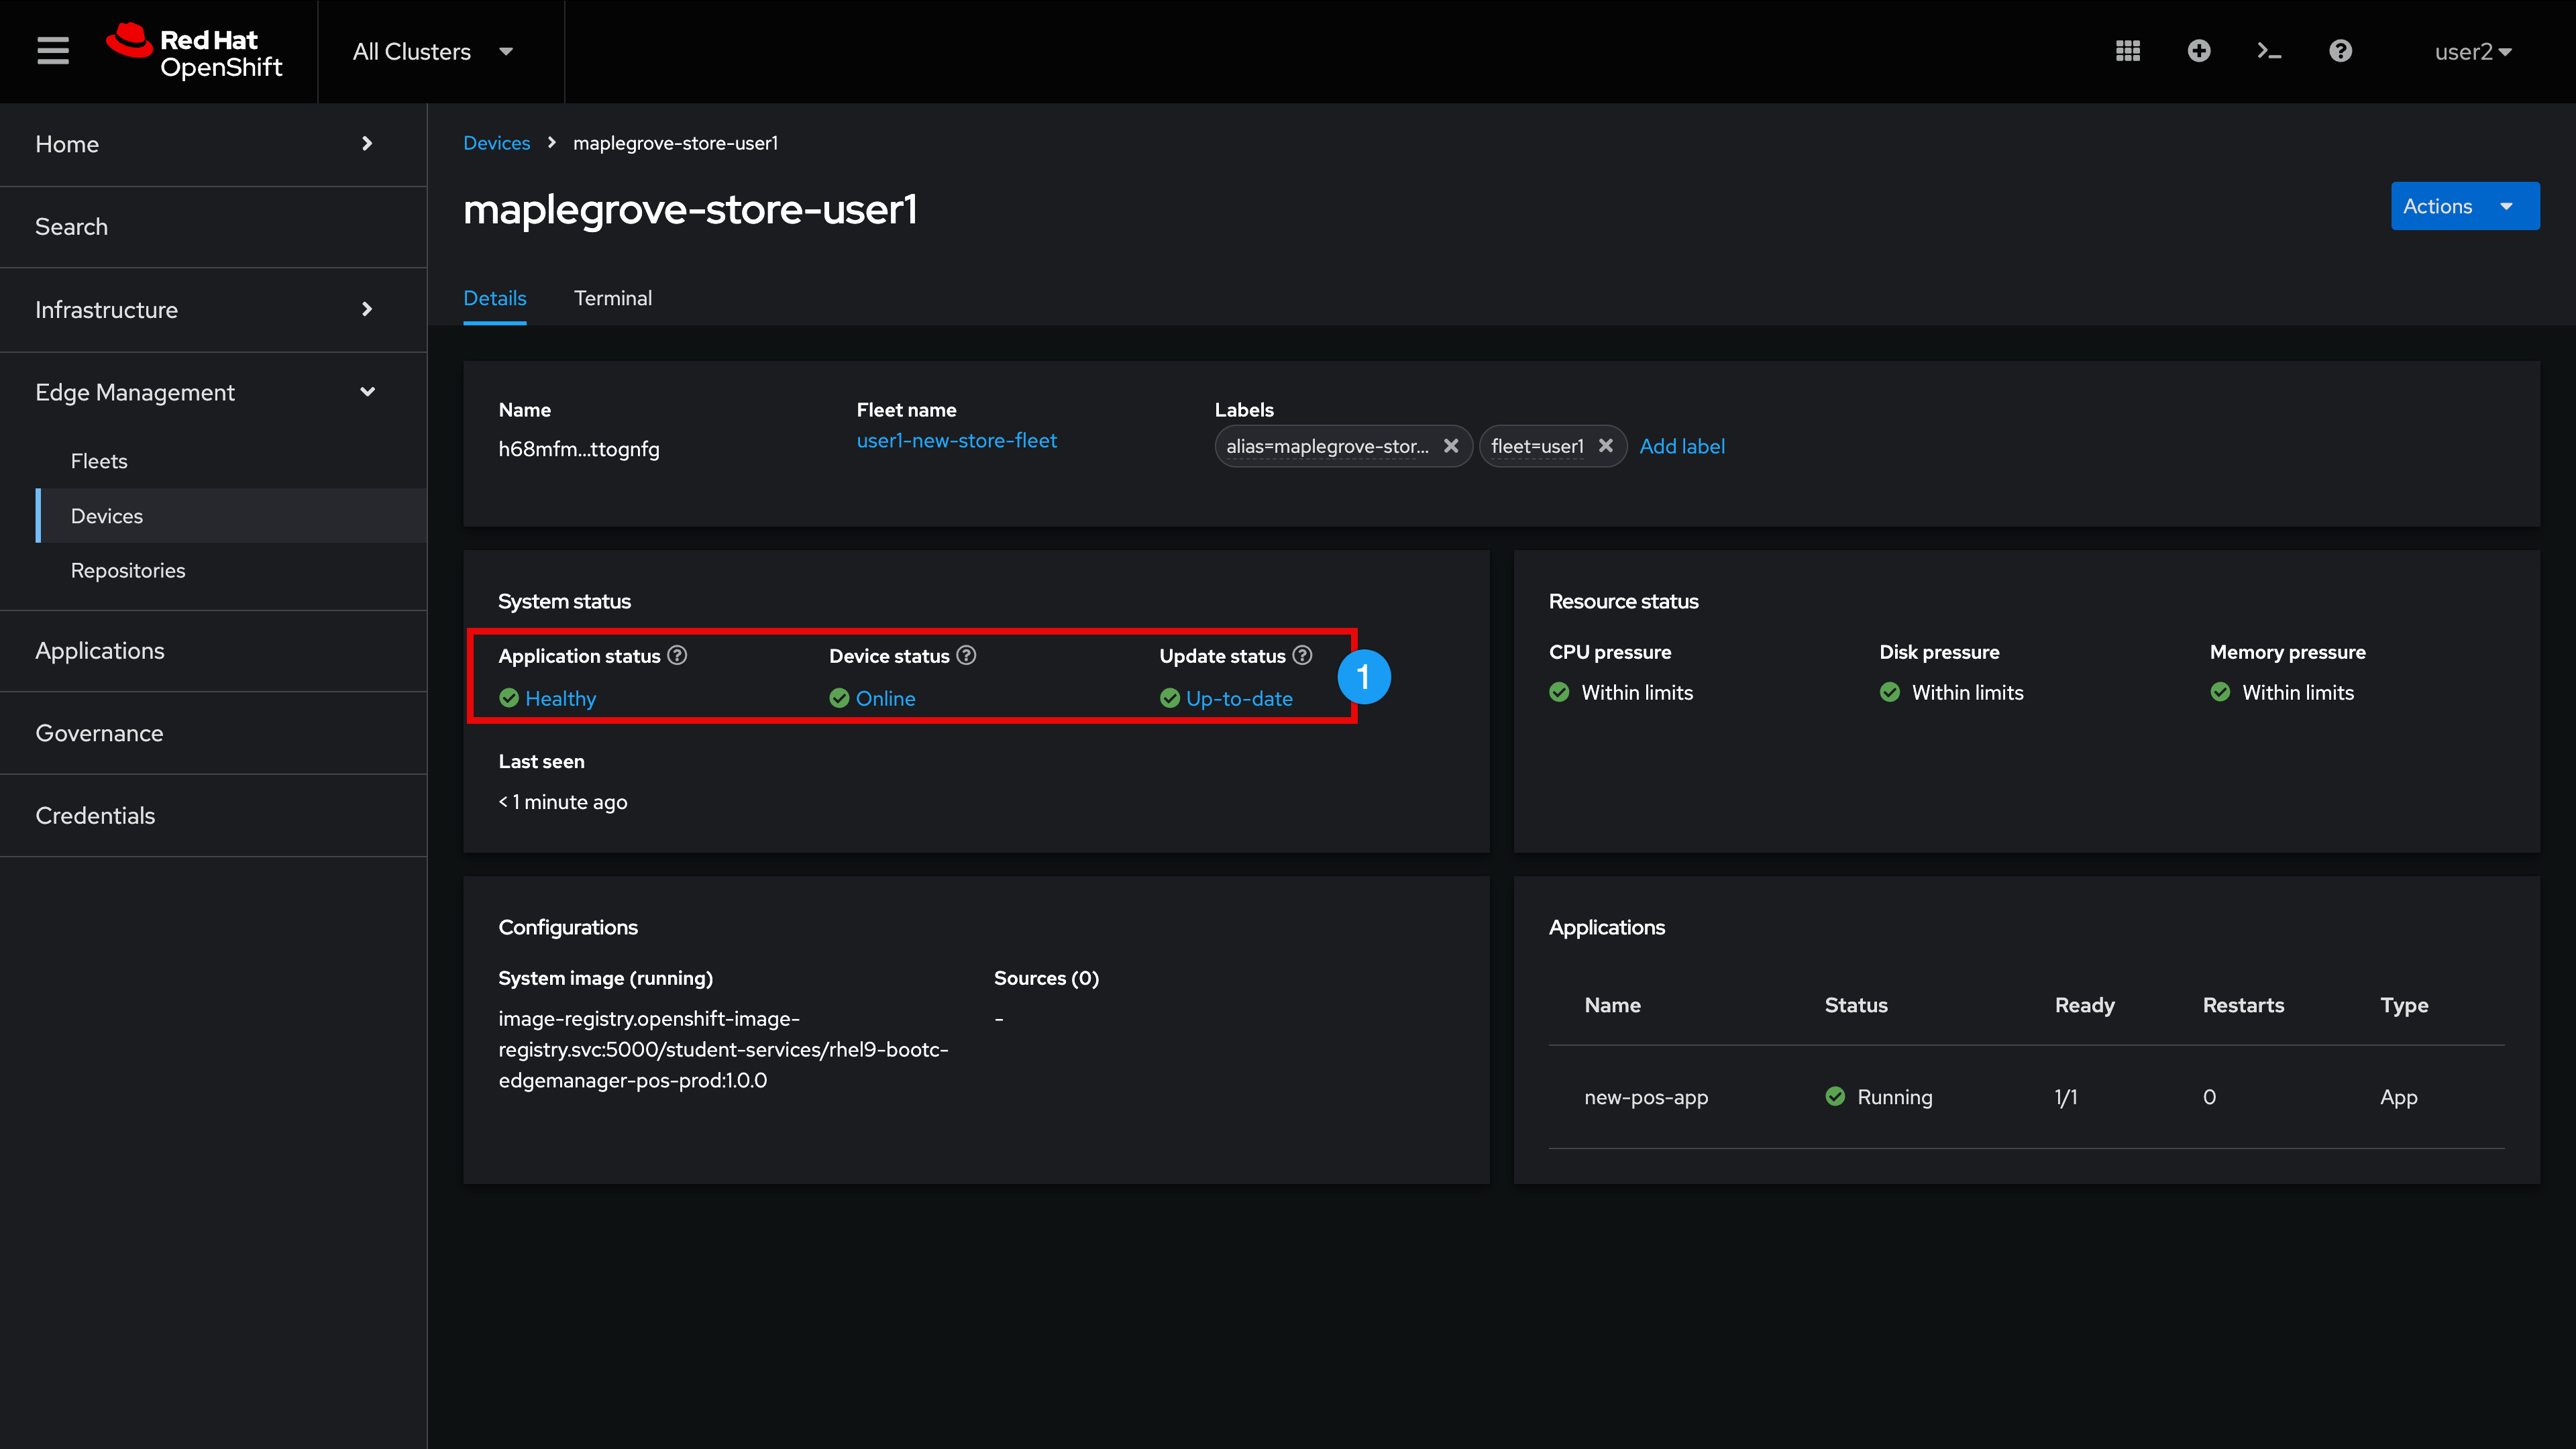Click the green check icon beside Healthy
Screen dimensions: 2576x1449
(x=509, y=698)
